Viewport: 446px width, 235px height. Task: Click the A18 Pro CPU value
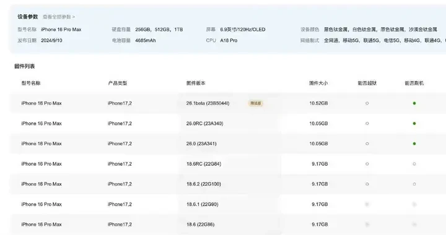[x=229, y=40]
